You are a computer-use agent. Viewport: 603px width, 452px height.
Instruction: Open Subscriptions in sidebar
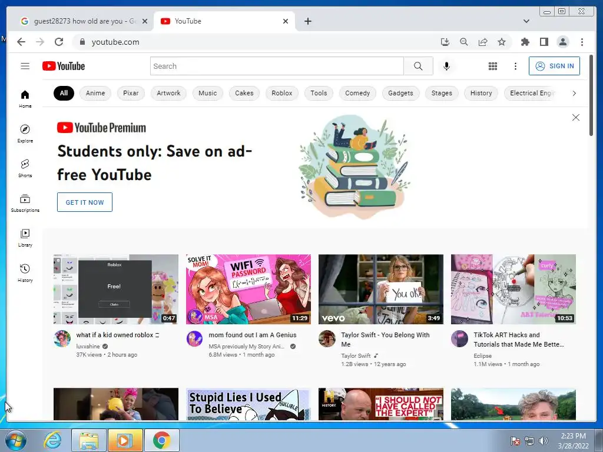tap(25, 203)
